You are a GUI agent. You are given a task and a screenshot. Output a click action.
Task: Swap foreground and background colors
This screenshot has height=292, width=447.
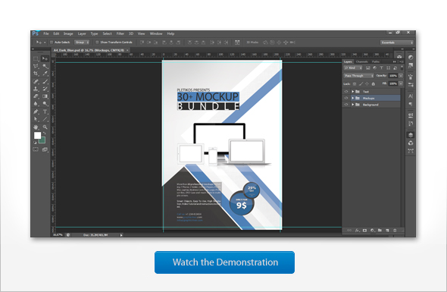(45, 133)
